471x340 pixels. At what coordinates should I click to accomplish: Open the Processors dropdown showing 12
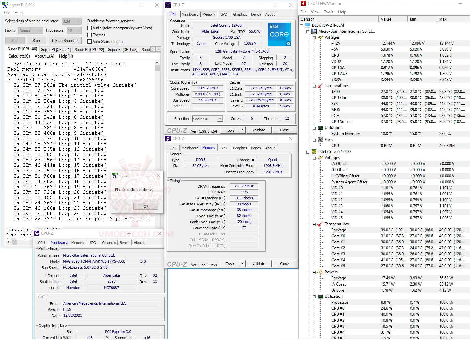tap(74, 31)
